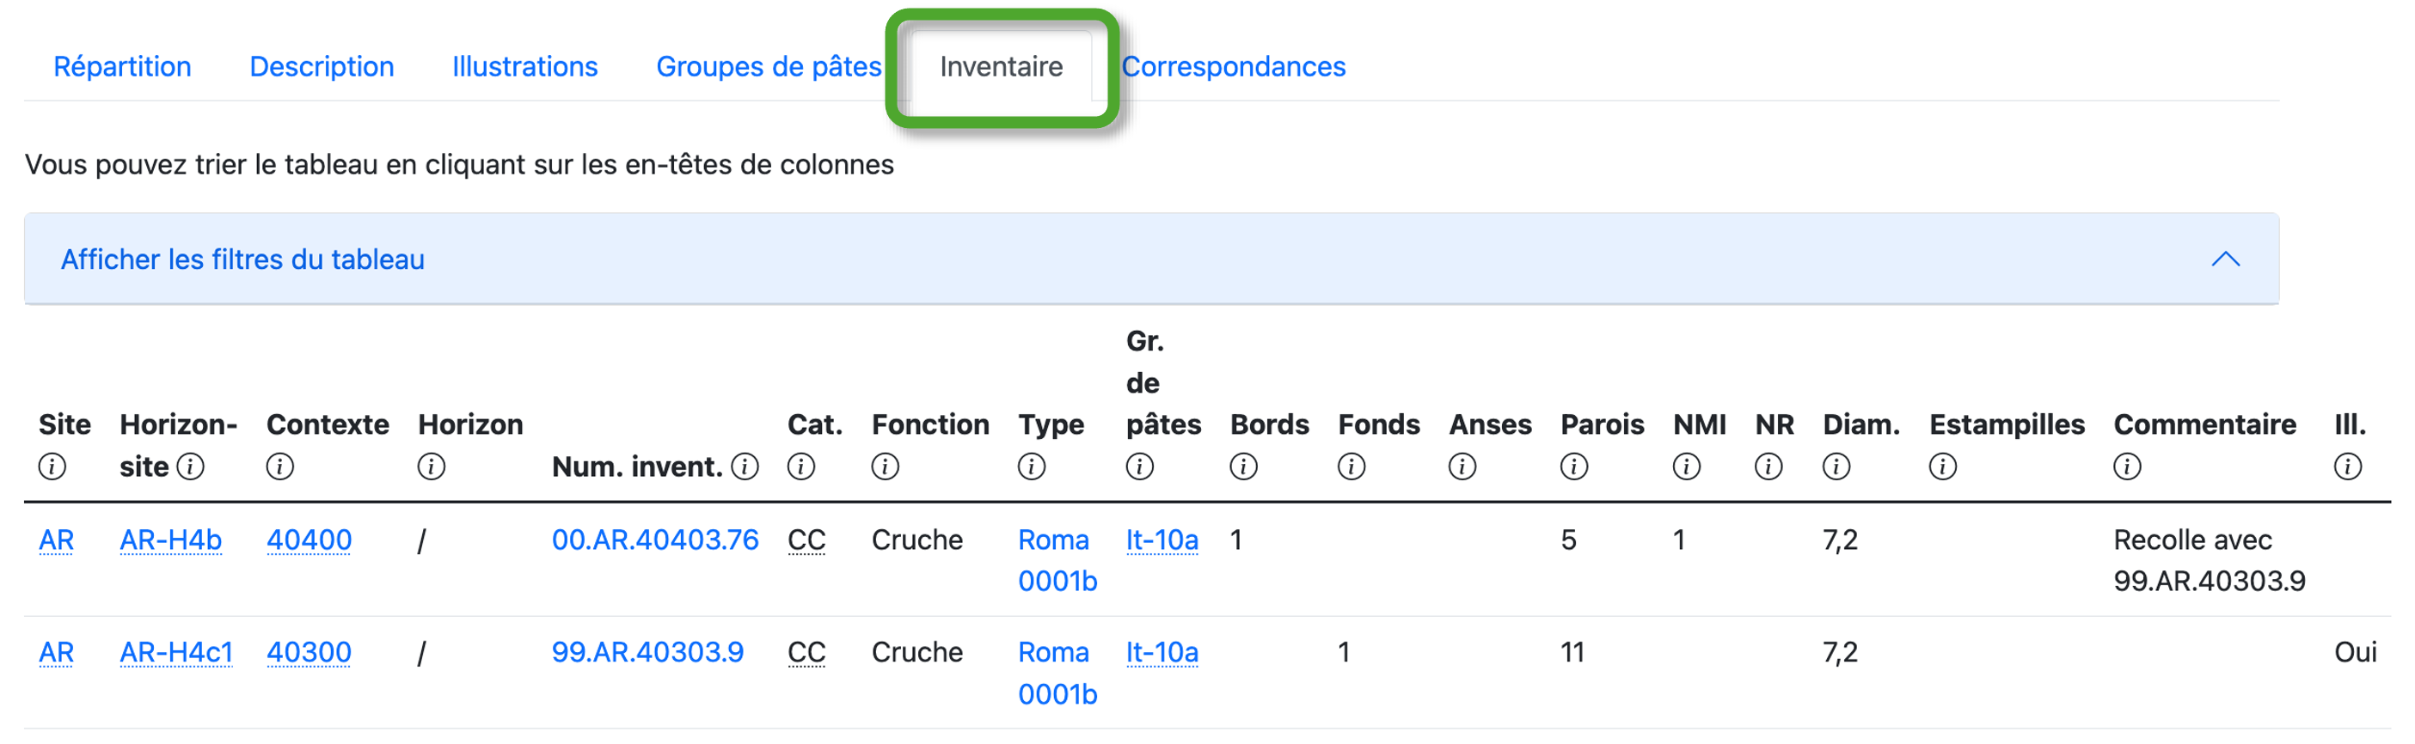Open It-10a paste group in second row
The image size is (2415, 744).
click(x=1162, y=652)
